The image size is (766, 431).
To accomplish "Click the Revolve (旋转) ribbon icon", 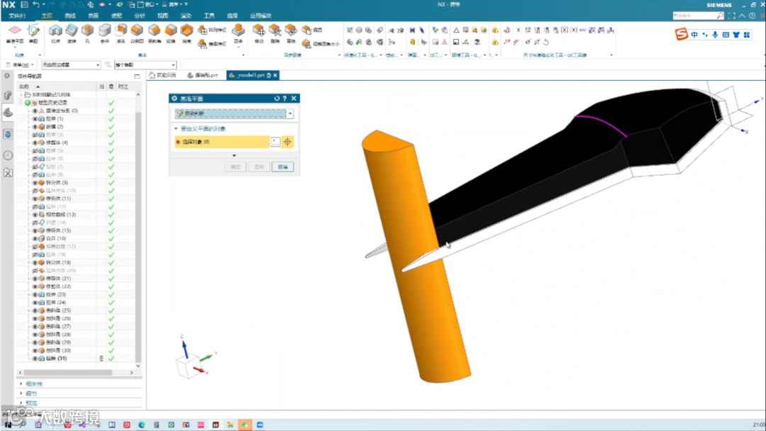I will [x=72, y=33].
